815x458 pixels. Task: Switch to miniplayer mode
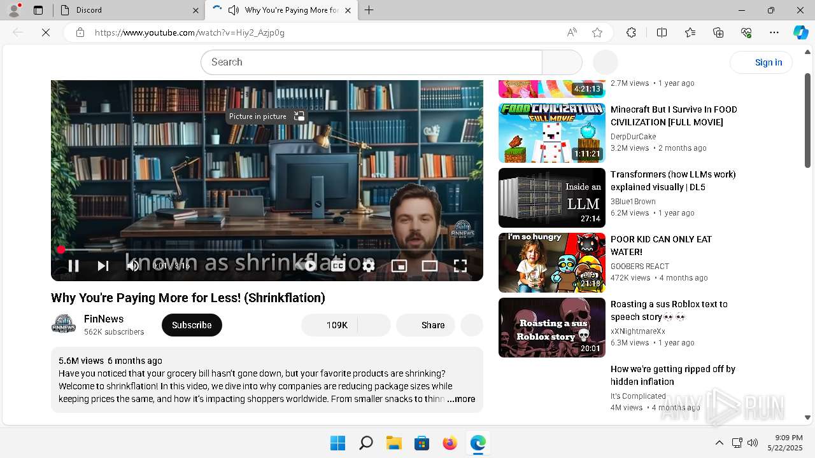point(399,266)
